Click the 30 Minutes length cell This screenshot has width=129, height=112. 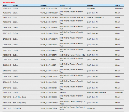[119, 92]
